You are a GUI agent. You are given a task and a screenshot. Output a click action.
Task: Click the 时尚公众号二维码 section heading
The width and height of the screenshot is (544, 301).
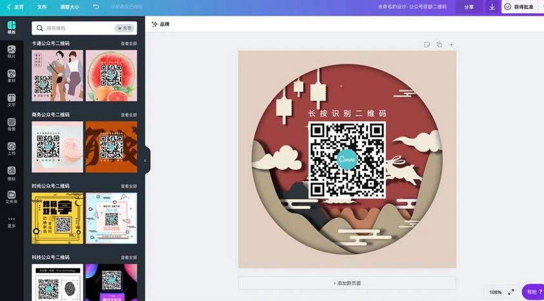tap(50, 186)
